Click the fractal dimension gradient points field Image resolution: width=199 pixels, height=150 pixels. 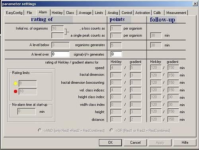[136, 75]
